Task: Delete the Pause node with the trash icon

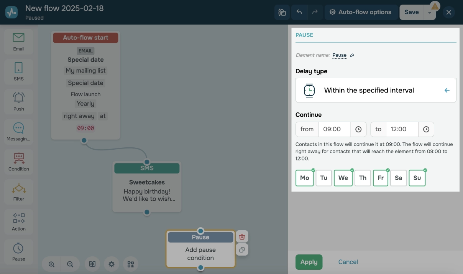Action: pos(242,236)
